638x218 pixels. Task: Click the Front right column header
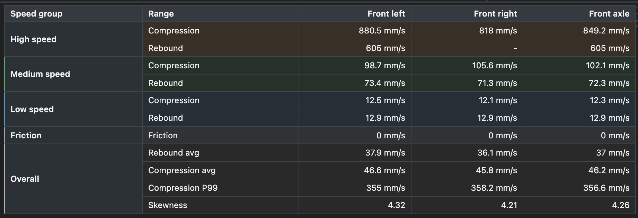pos(467,14)
